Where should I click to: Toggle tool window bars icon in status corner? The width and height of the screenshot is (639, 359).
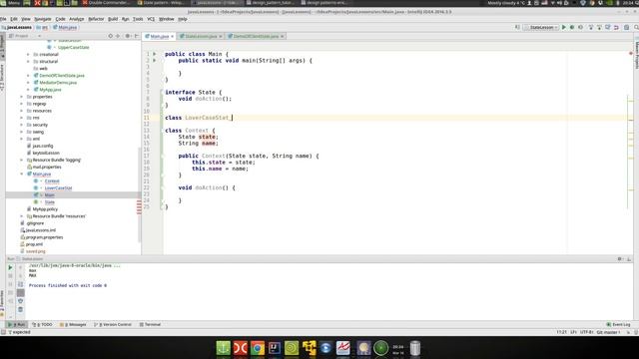[x=3, y=332]
